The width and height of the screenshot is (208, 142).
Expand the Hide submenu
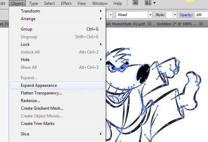(x=57, y=60)
